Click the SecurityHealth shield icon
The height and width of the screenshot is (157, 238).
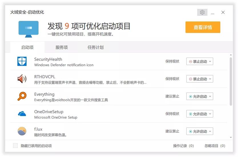point(22,61)
